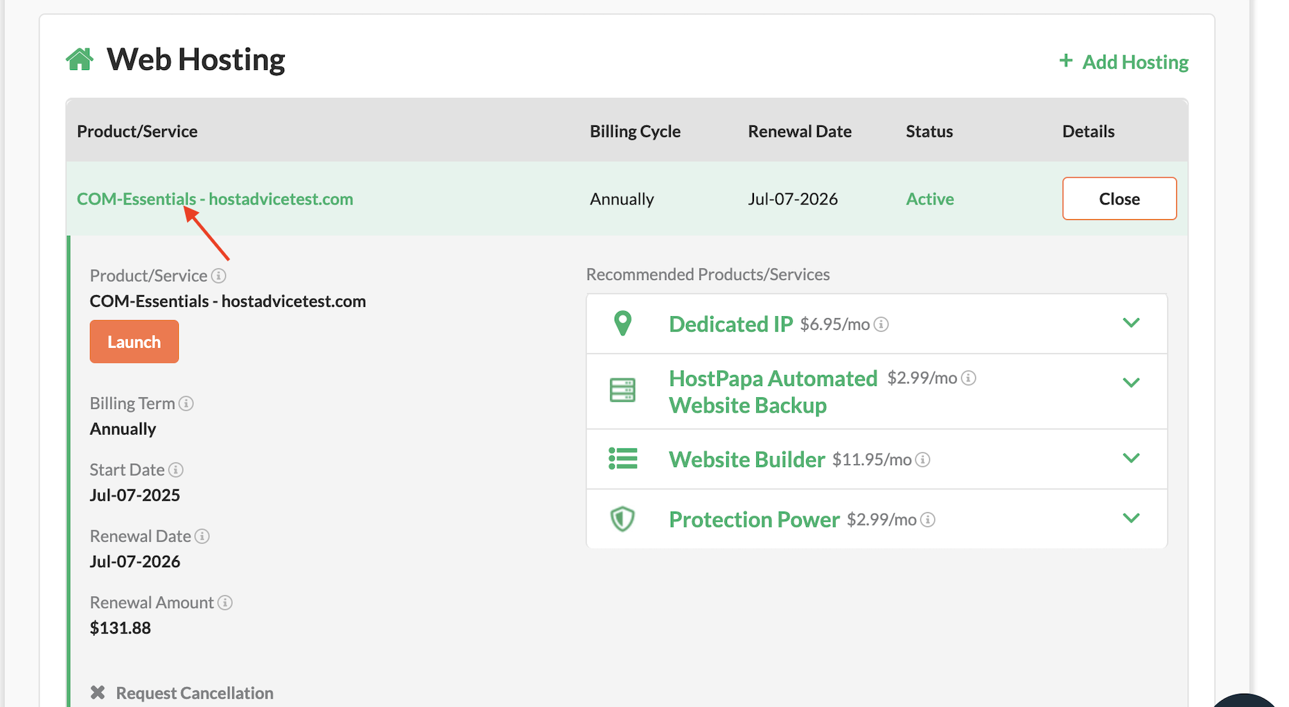Screen dimensions: 1289x707
Task: Open the Add Hosting link
Action: [1135, 62]
